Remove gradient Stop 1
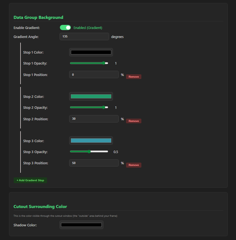This screenshot has width=236, height=240. (133, 77)
